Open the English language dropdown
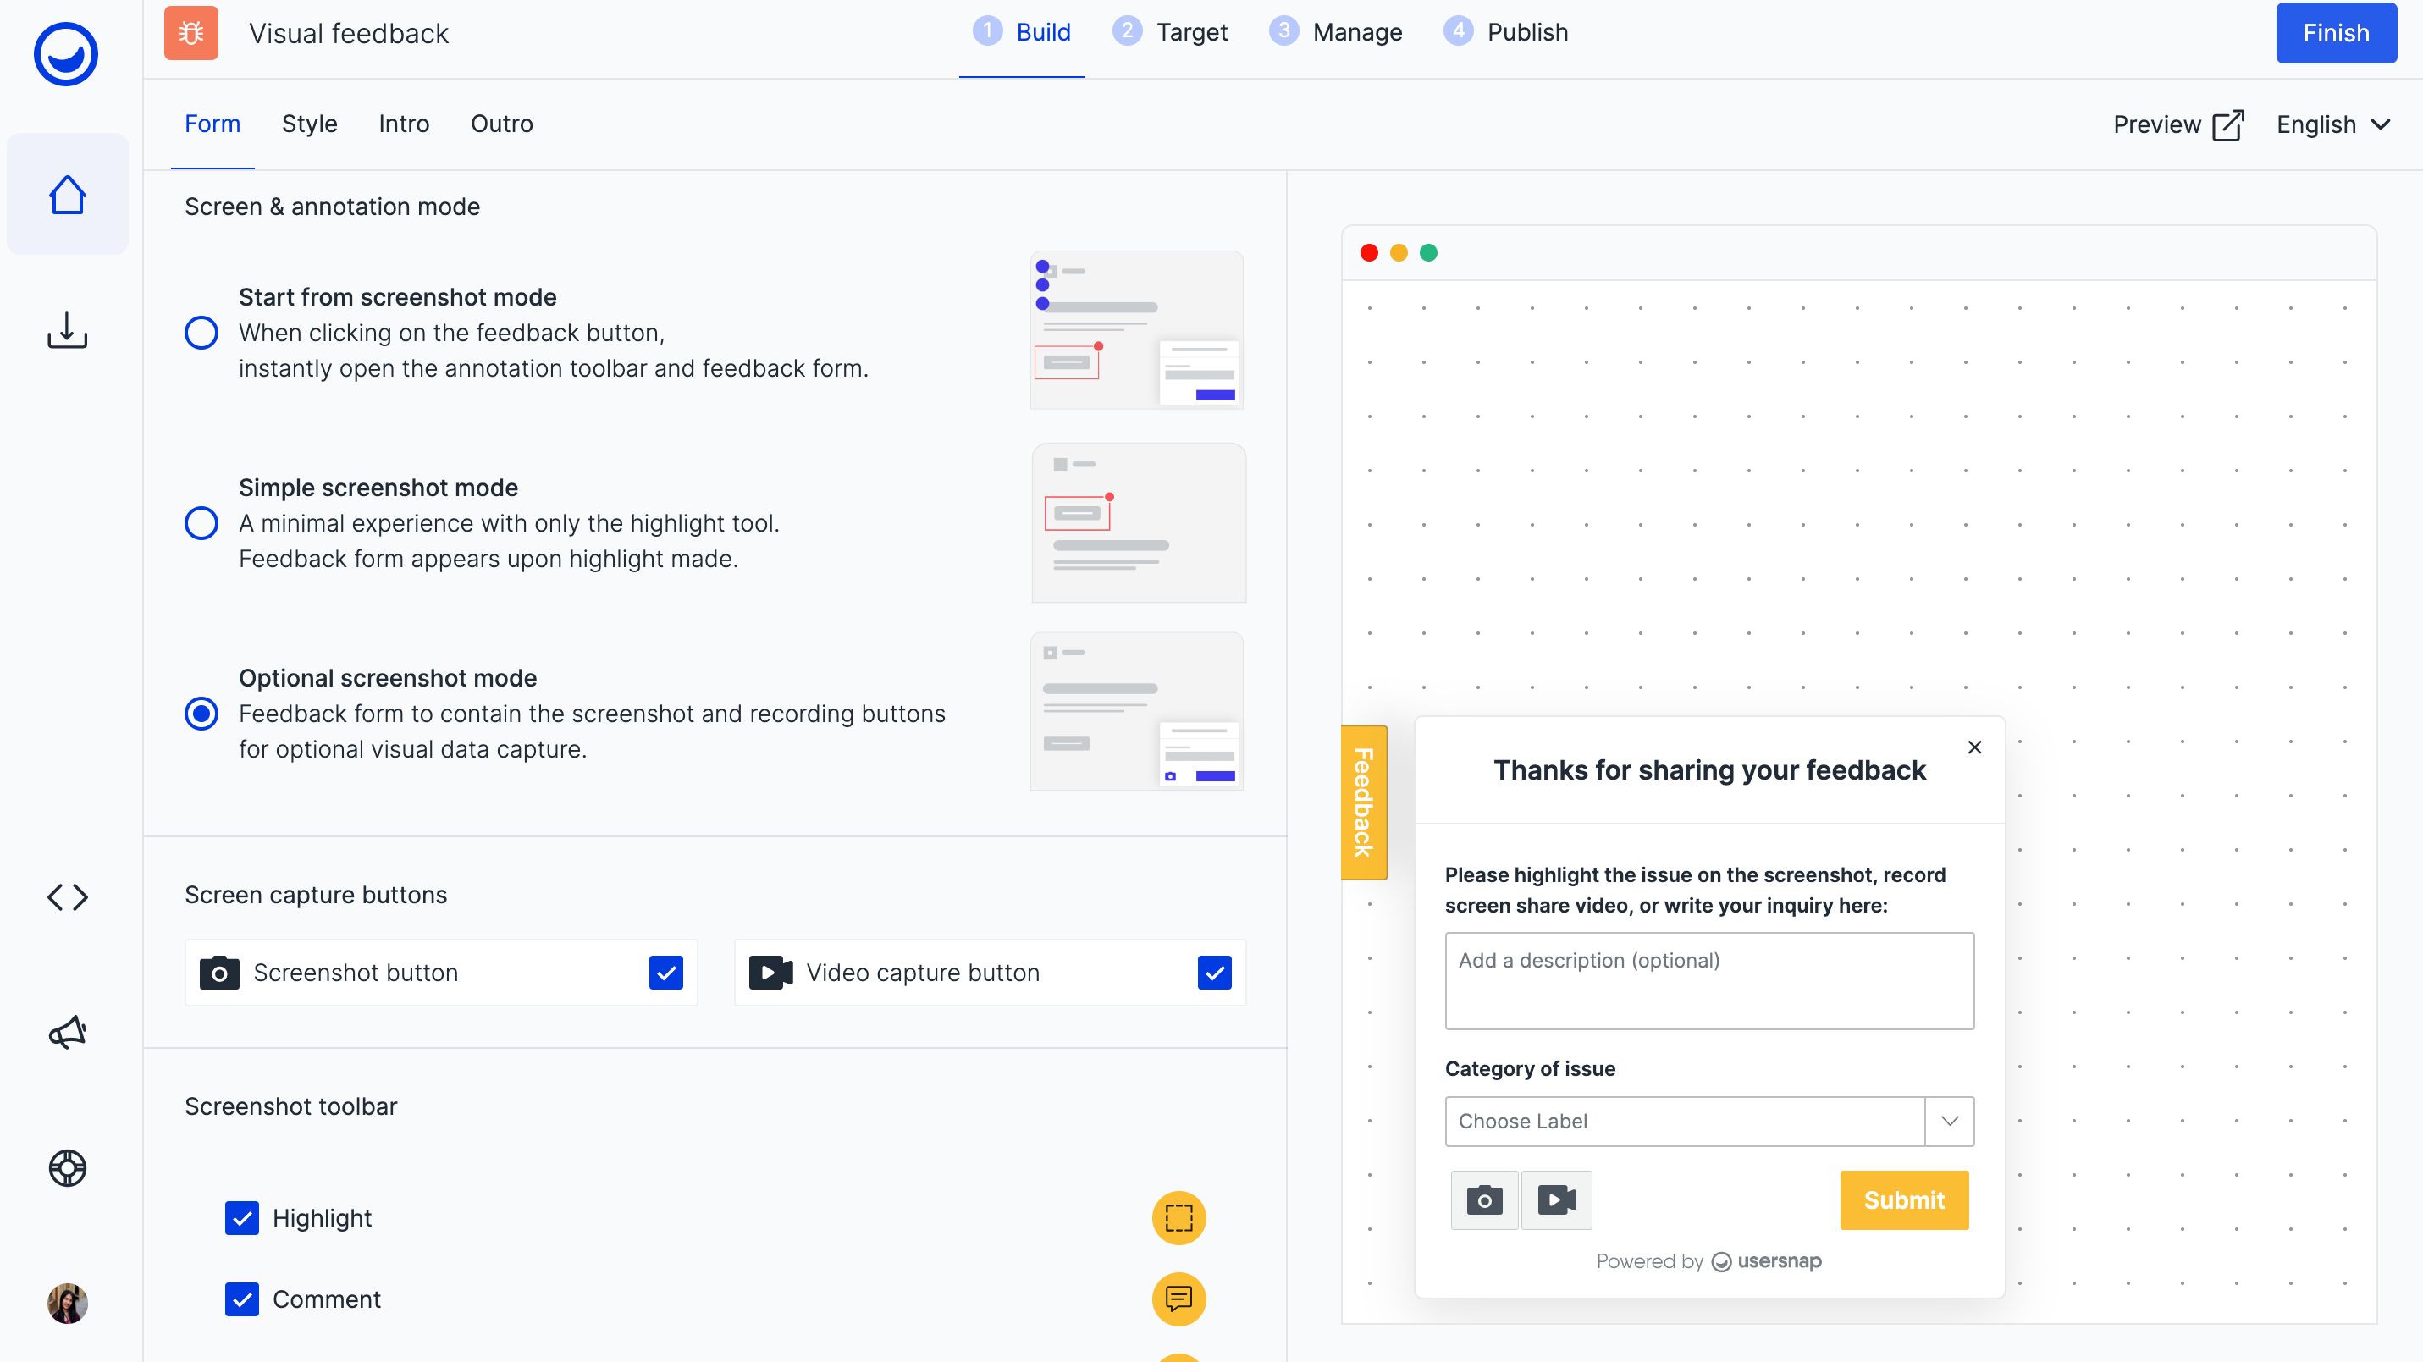The height and width of the screenshot is (1362, 2423). pos(2333,124)
